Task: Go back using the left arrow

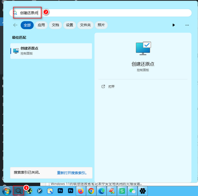Action: click(x=15, y=25)
